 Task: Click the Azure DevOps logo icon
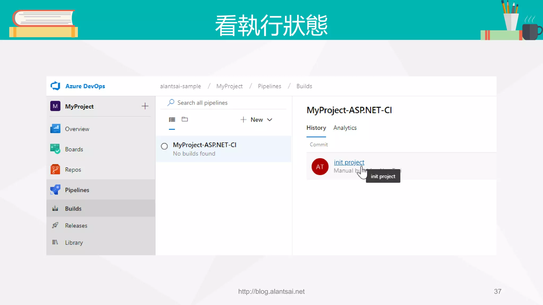[55, 86]
